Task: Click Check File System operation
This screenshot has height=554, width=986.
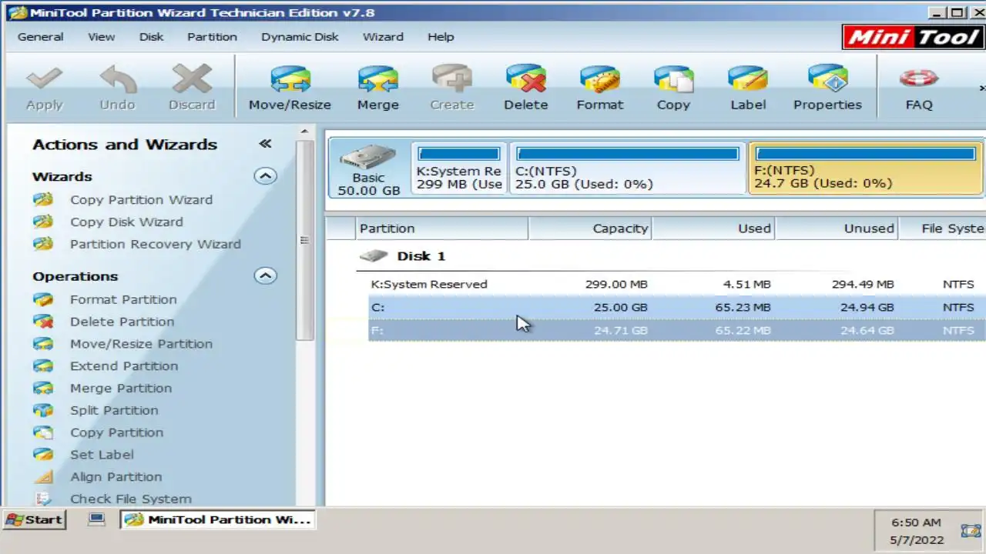Action: 130,499
